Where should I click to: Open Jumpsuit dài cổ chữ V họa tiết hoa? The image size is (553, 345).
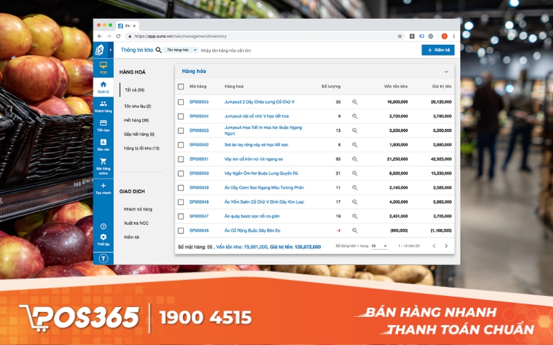click(256, 116)
